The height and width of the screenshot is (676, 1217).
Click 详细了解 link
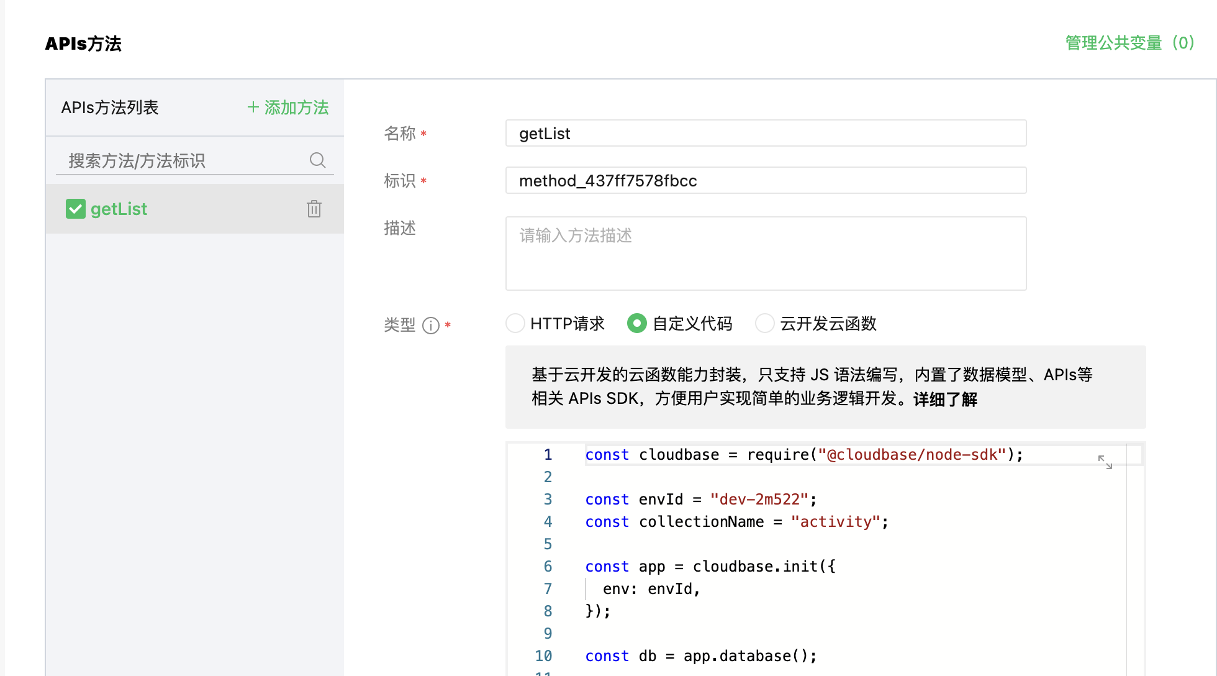click(x=945, y=399)
